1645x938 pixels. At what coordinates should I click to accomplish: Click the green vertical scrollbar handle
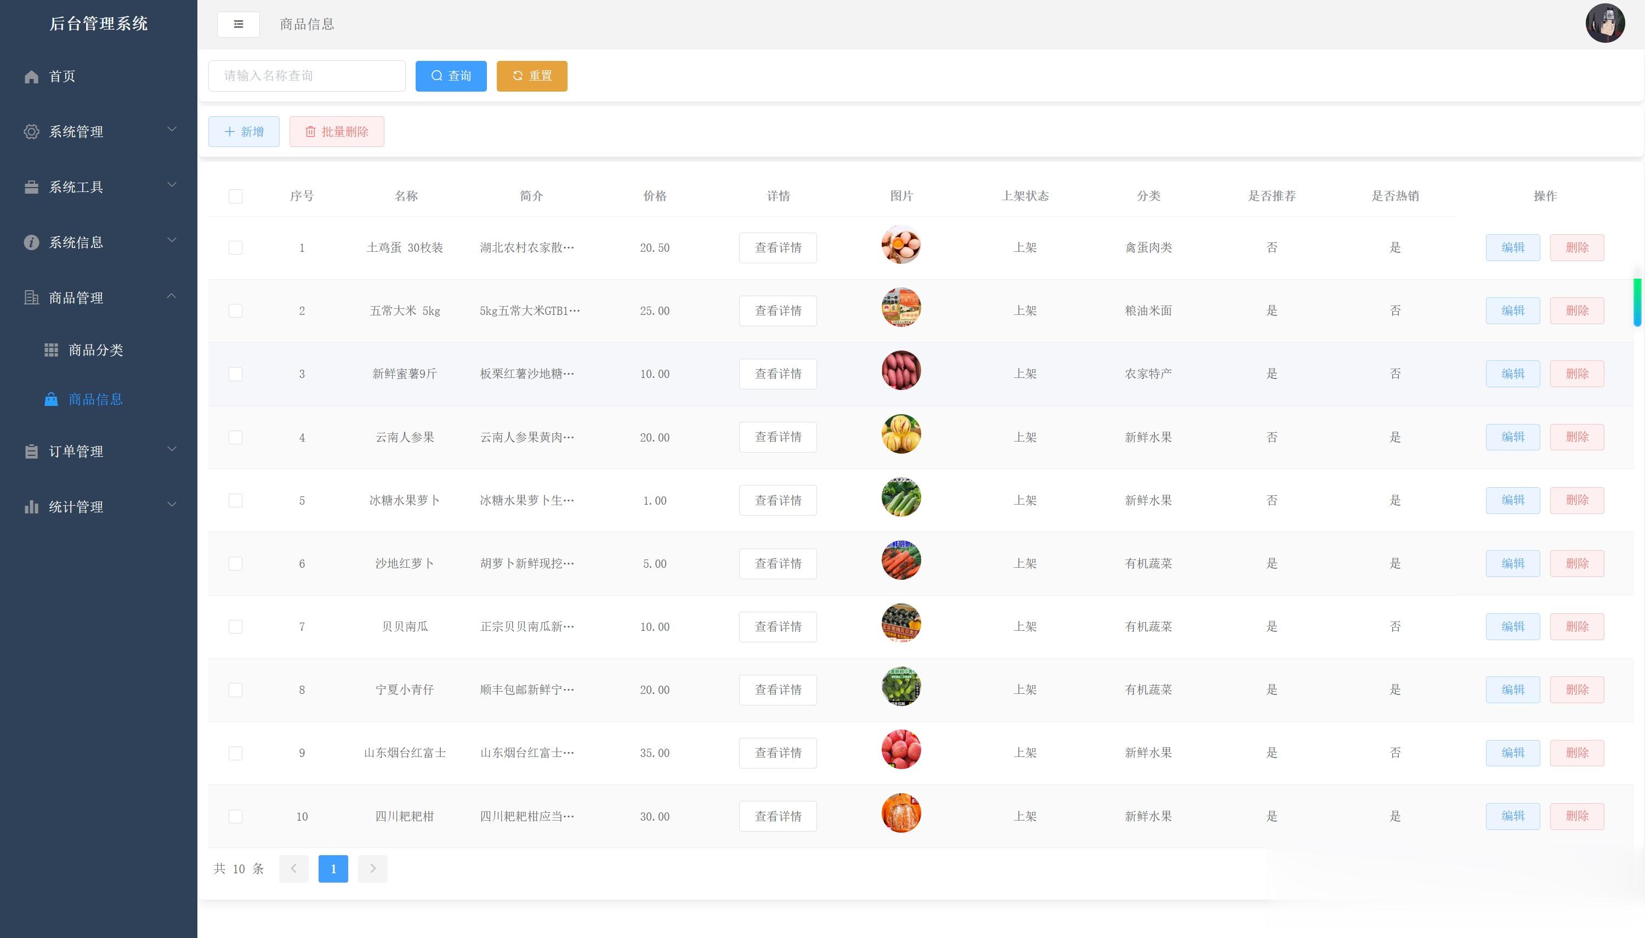(x=1637, y=302)
